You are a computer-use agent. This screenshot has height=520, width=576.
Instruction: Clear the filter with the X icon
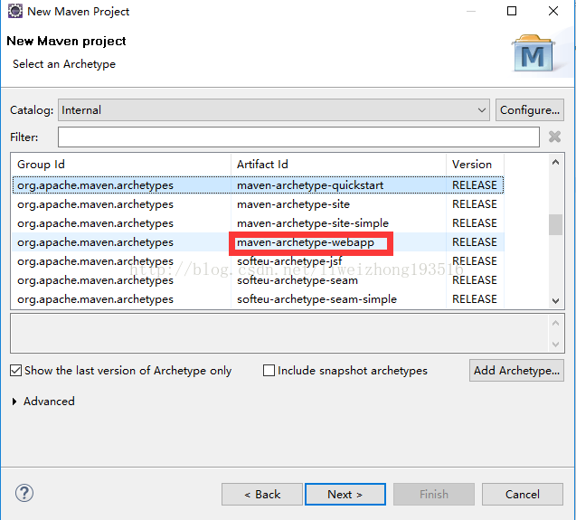click(x=554, y=137)
